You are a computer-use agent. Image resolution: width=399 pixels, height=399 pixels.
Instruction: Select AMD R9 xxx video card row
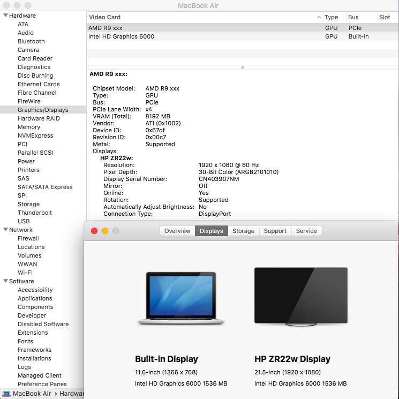243,28
